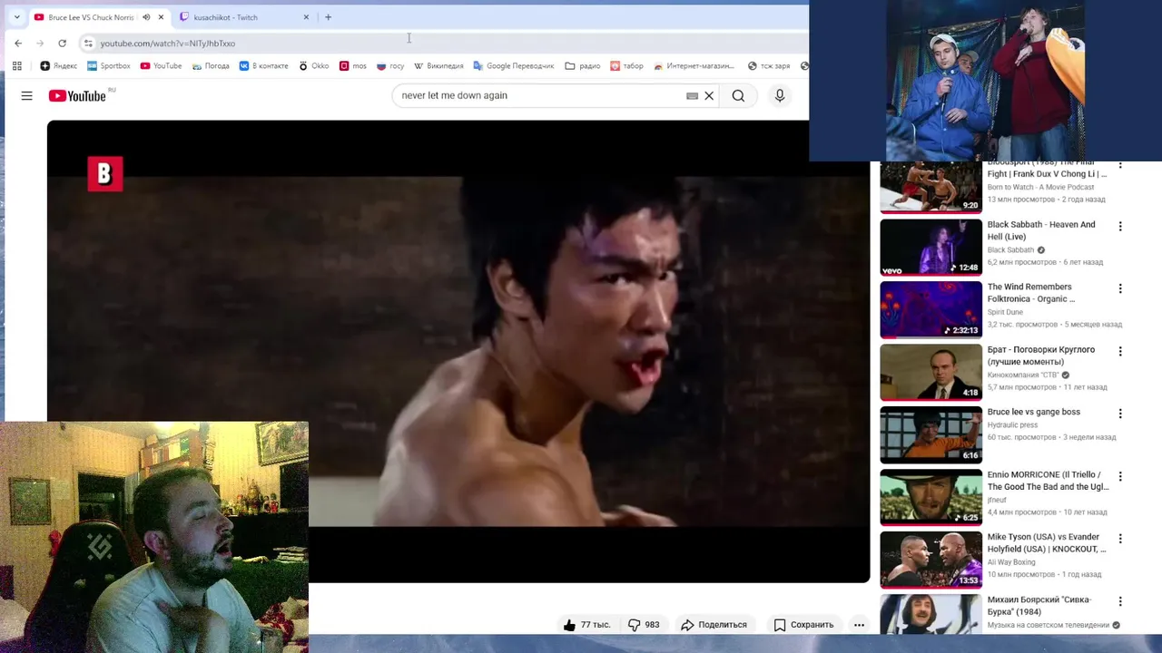Open The Wind Remembers Folktronica thumbnail
Viewport: 1162px width, 653px height.
[931, 309]
